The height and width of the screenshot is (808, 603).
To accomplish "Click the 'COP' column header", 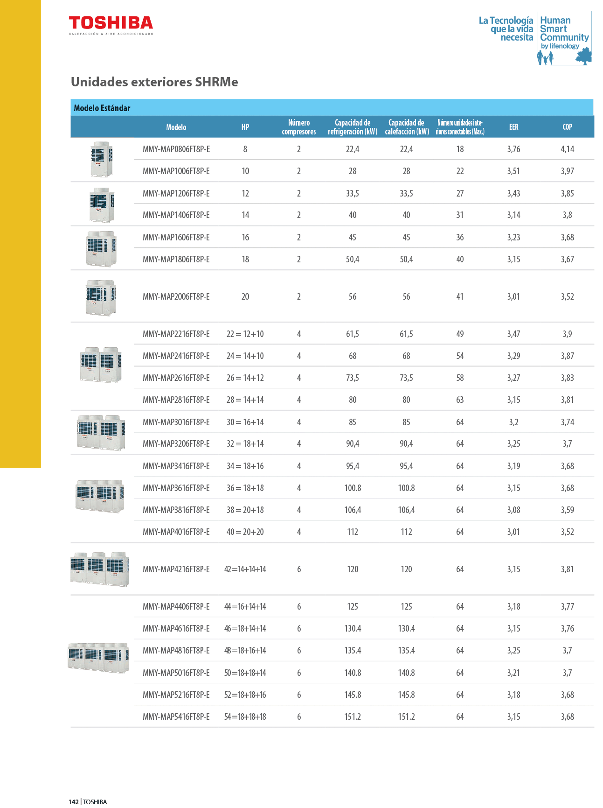I will (568, 127).
